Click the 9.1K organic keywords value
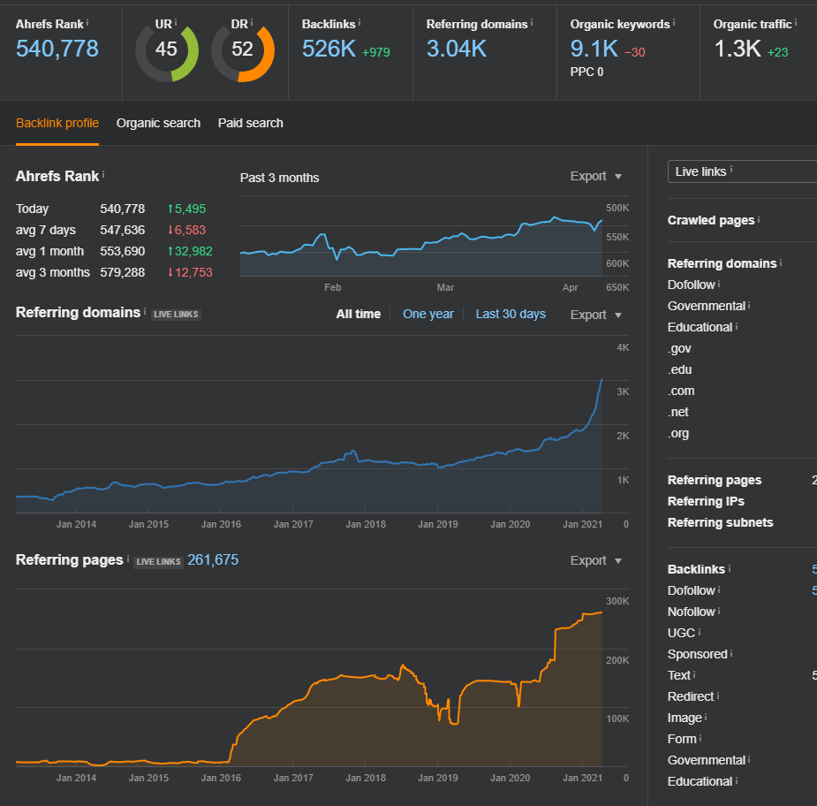817x806 pixels. click(x=594, y=49)
